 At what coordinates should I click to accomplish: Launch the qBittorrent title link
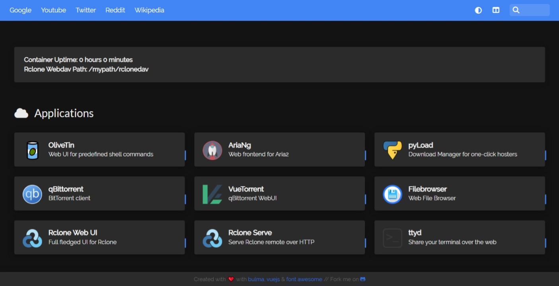66,189
